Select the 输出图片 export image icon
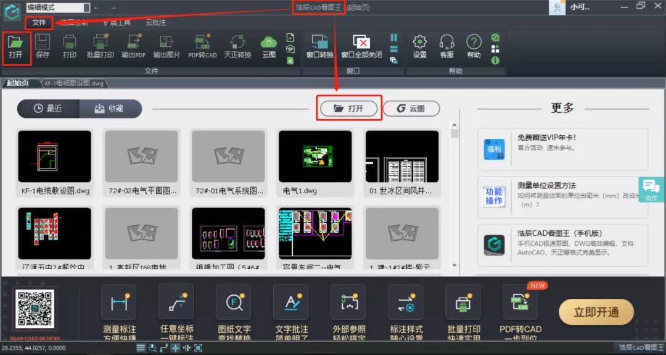The image size is (666, 355). click(166, 46)
